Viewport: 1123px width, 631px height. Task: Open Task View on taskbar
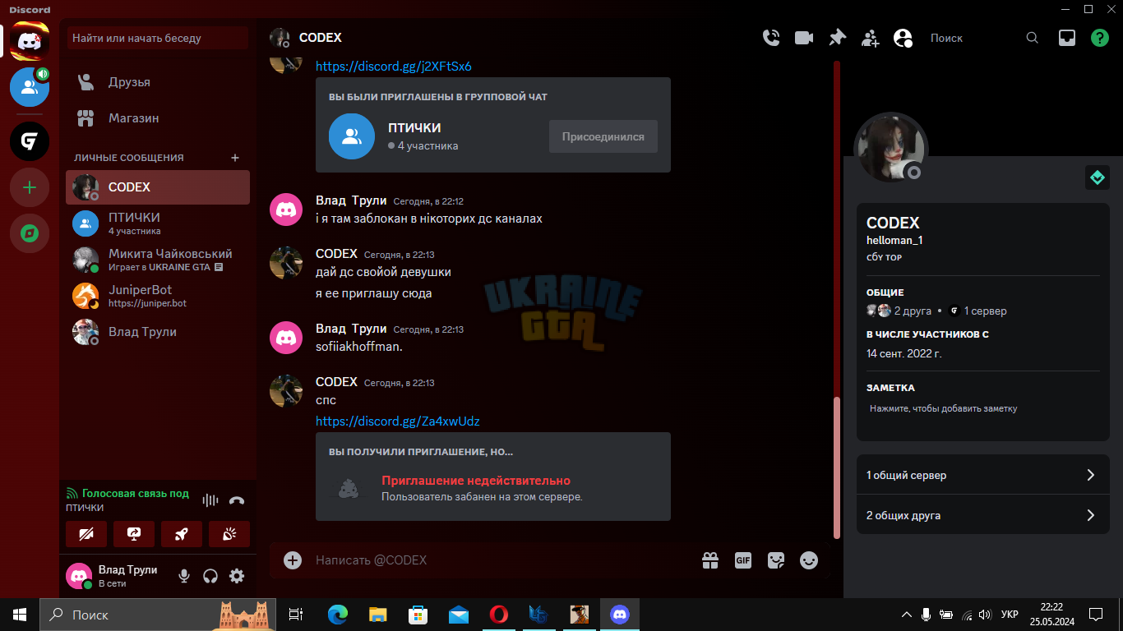click(297, 615)
